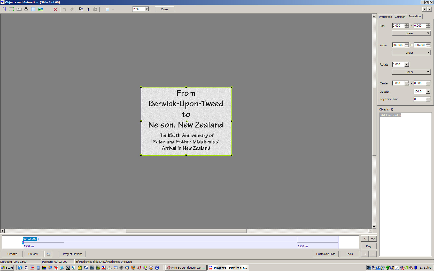Select the Add Frame tool icon

tap(12, 9)
